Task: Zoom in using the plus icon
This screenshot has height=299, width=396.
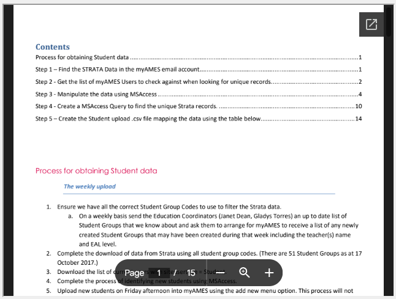Action: point(269,273)
